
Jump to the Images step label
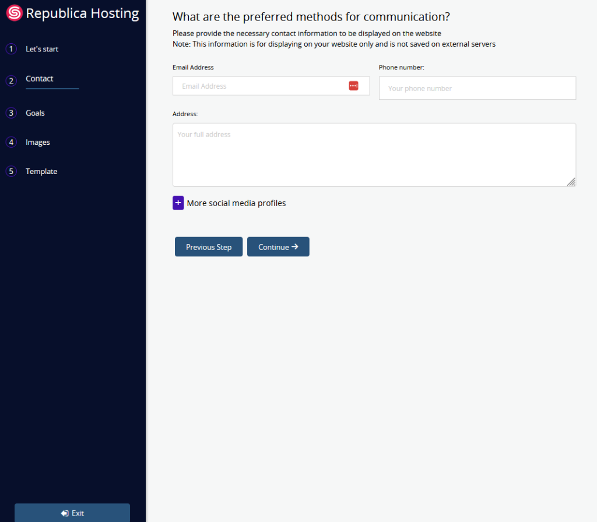click(38, 142)
